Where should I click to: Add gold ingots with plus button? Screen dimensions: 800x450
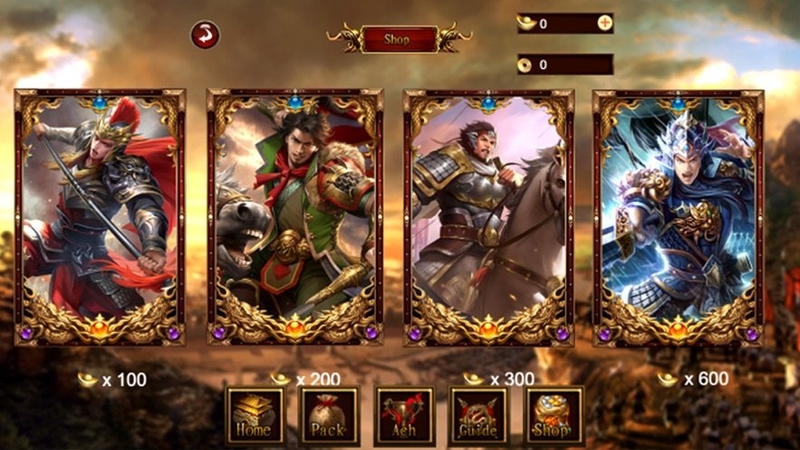pyautogui.click(x=604, y=23)
